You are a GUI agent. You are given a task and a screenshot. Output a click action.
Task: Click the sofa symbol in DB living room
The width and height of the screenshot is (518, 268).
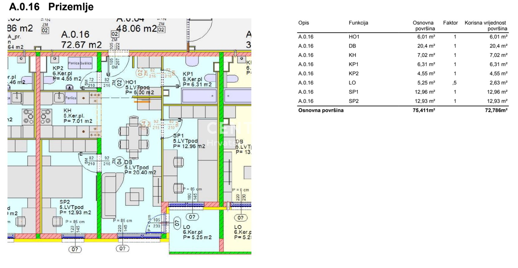(110, 195)
